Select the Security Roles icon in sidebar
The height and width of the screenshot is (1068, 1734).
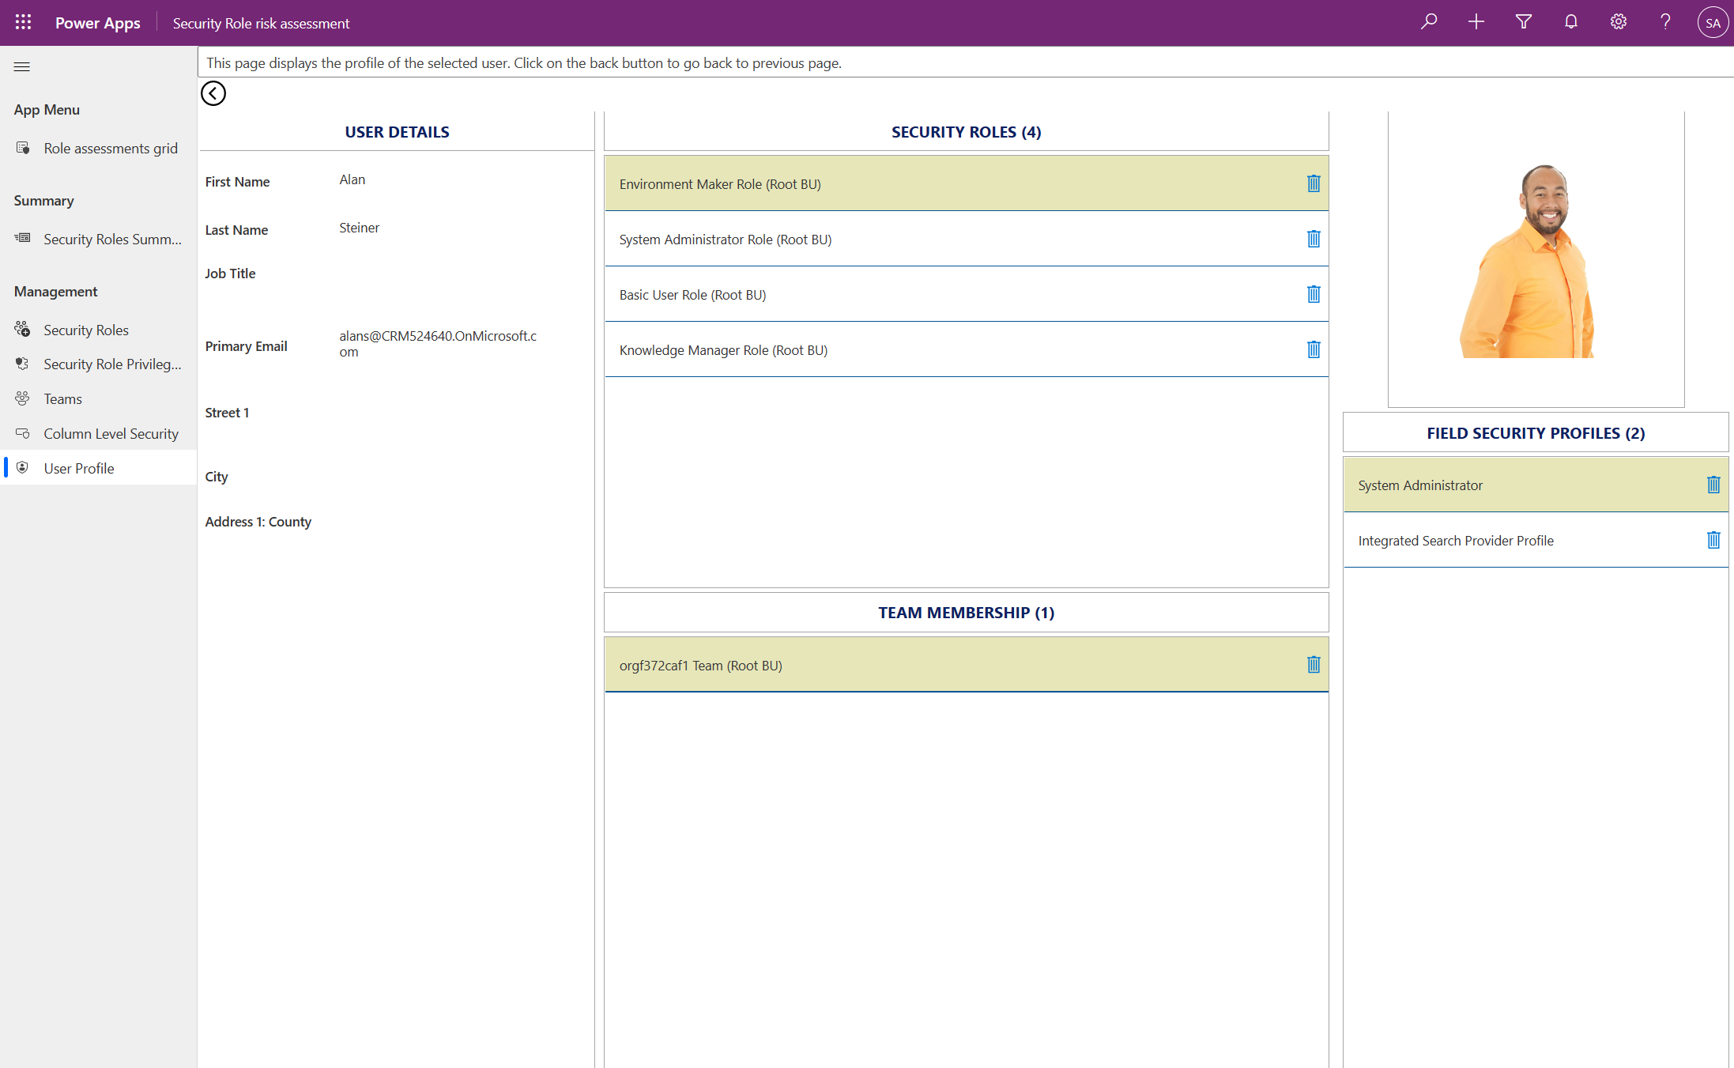22,329
